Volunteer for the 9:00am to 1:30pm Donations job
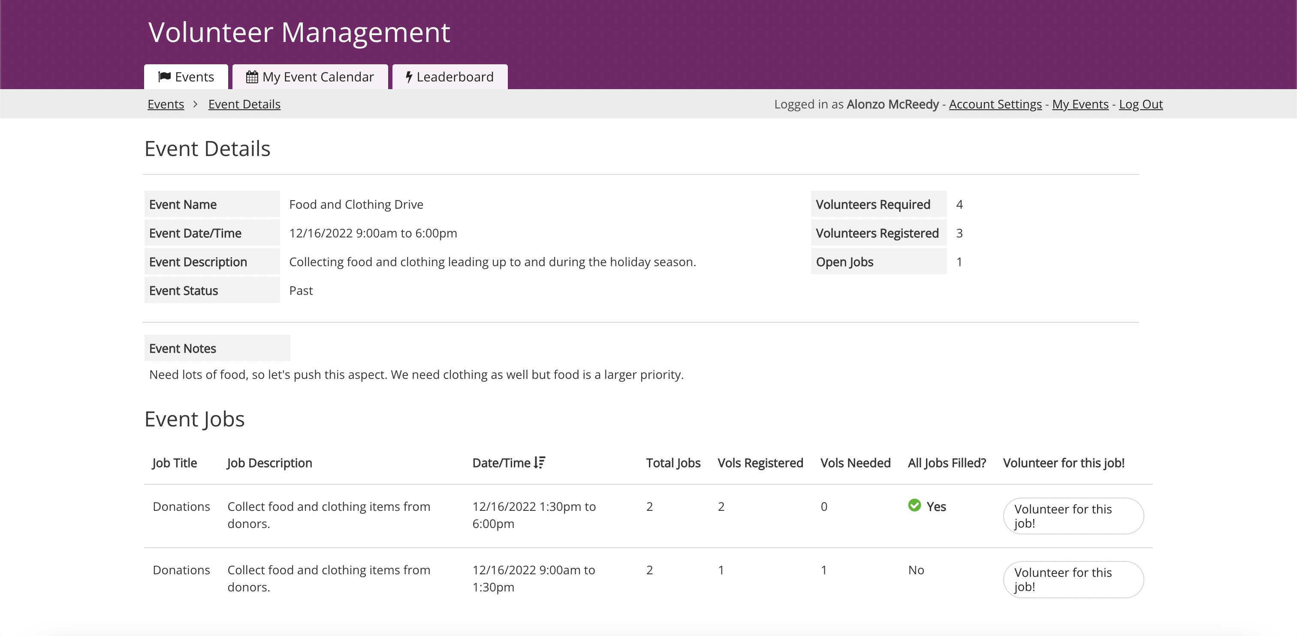 [x=1073, y=579]
